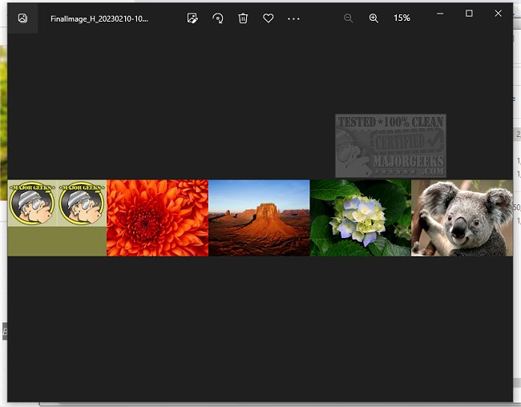The image size is (521, 407).
Task: Close the Photos window
Action: [498, 14]
